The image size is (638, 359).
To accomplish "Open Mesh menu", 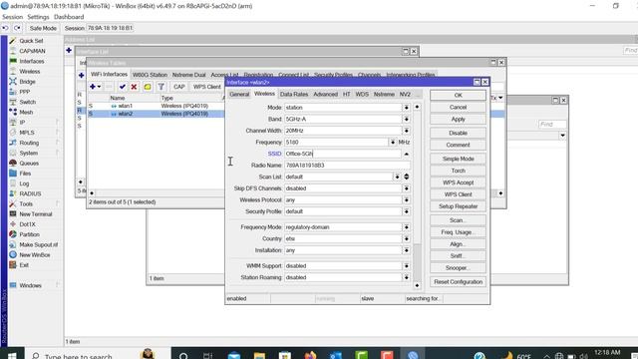I will pos(26,112).
